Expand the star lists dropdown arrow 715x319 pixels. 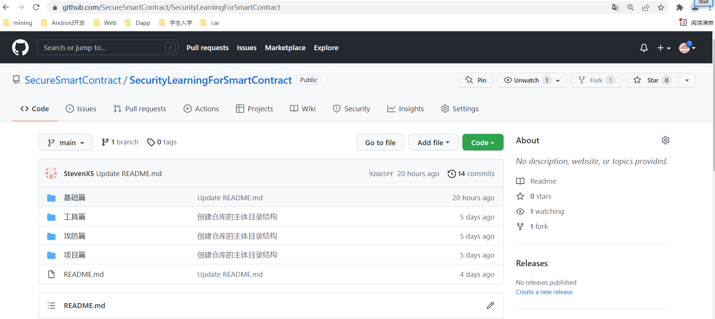tap(687, 80)
